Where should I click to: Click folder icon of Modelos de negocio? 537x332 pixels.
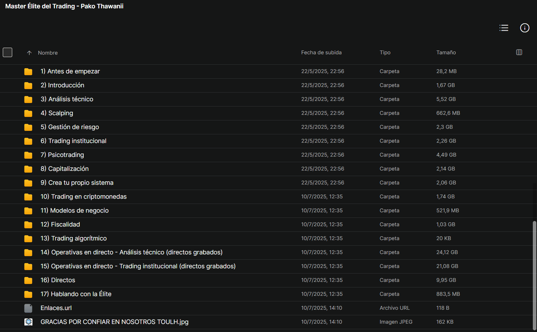tap(28, 211)
